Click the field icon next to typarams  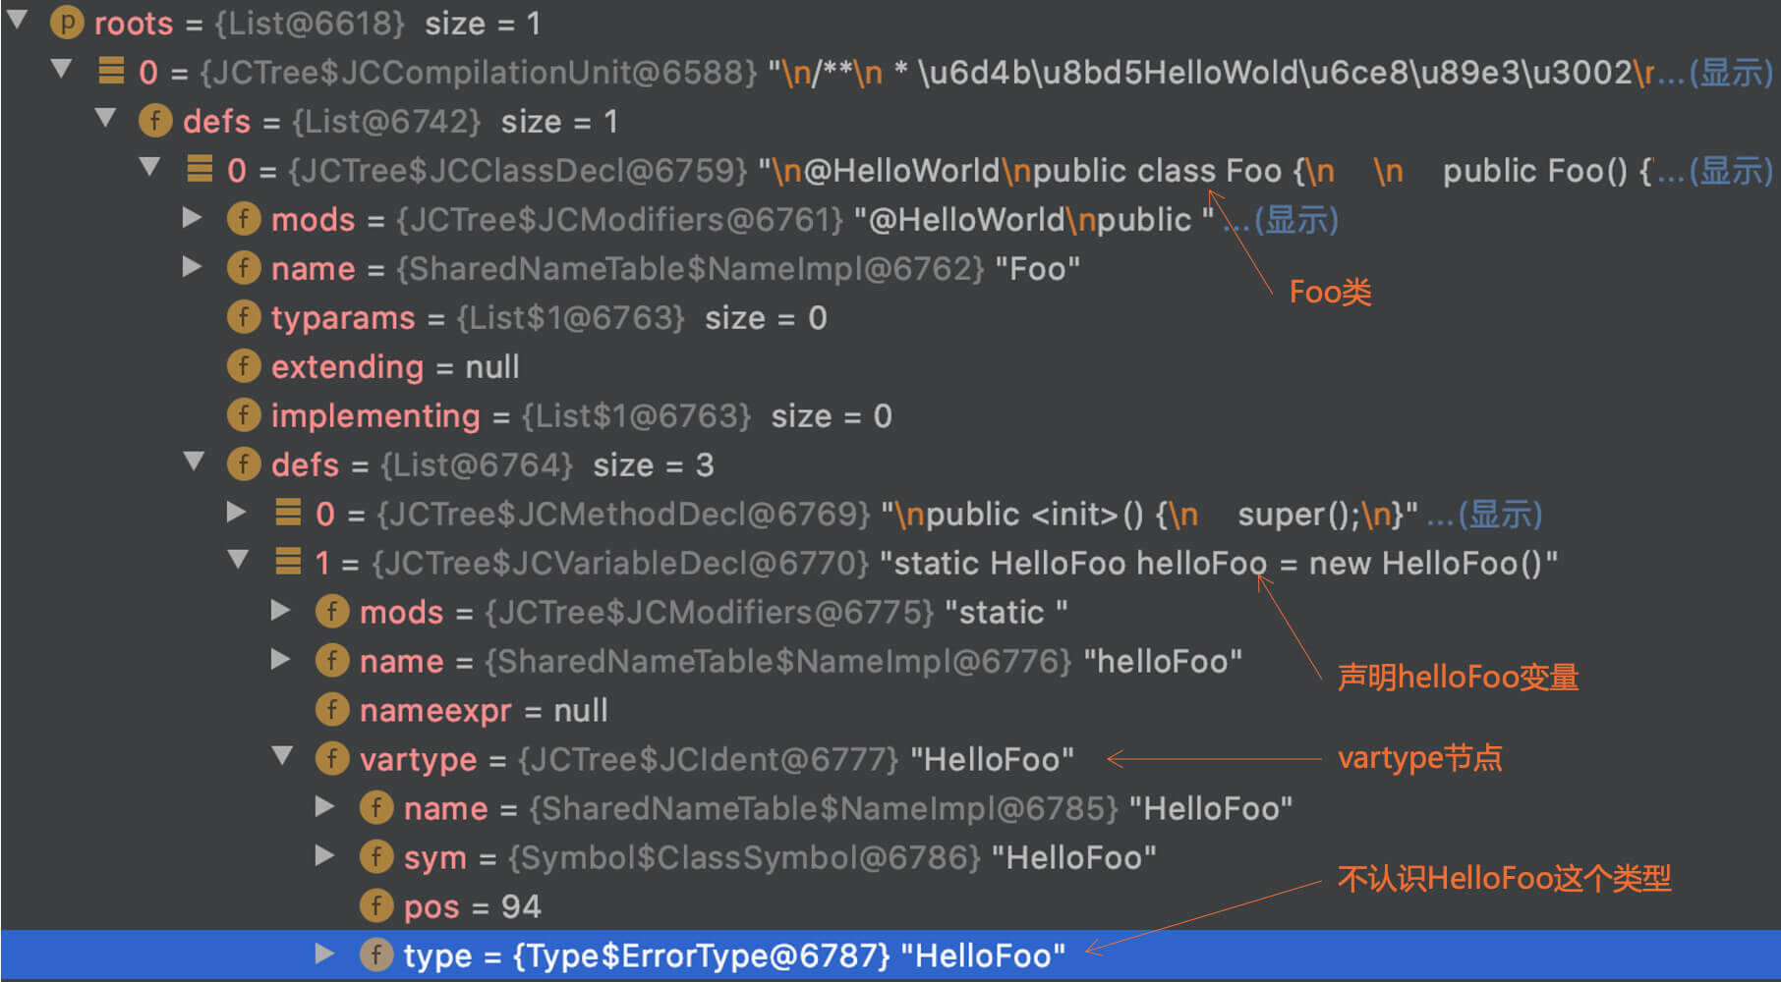point(243,317)
